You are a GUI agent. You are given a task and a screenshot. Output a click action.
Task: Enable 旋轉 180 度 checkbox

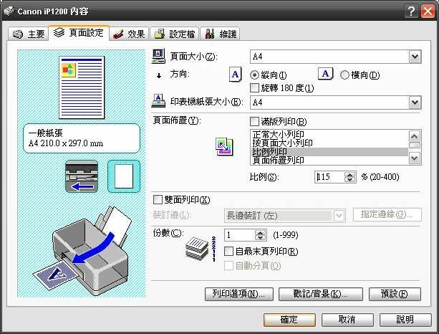(x=254, y=88)
